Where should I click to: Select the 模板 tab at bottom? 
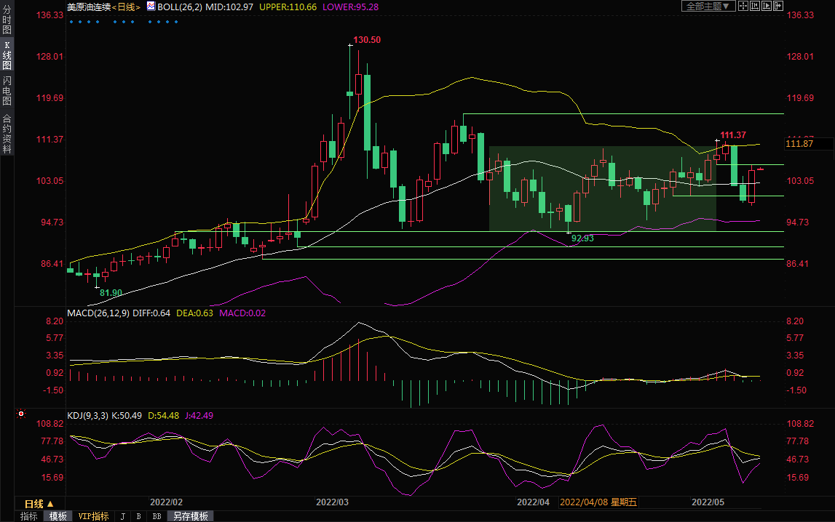[58, 516]
